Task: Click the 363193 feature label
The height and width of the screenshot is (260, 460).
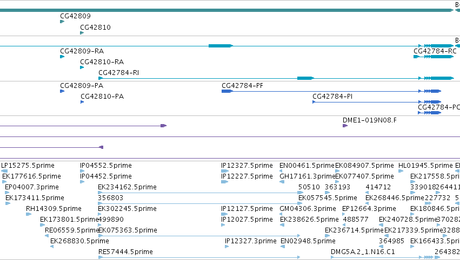Action: coord(337,187)
